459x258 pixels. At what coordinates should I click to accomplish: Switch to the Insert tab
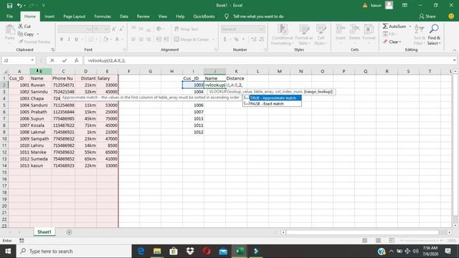tap(49, 16)
